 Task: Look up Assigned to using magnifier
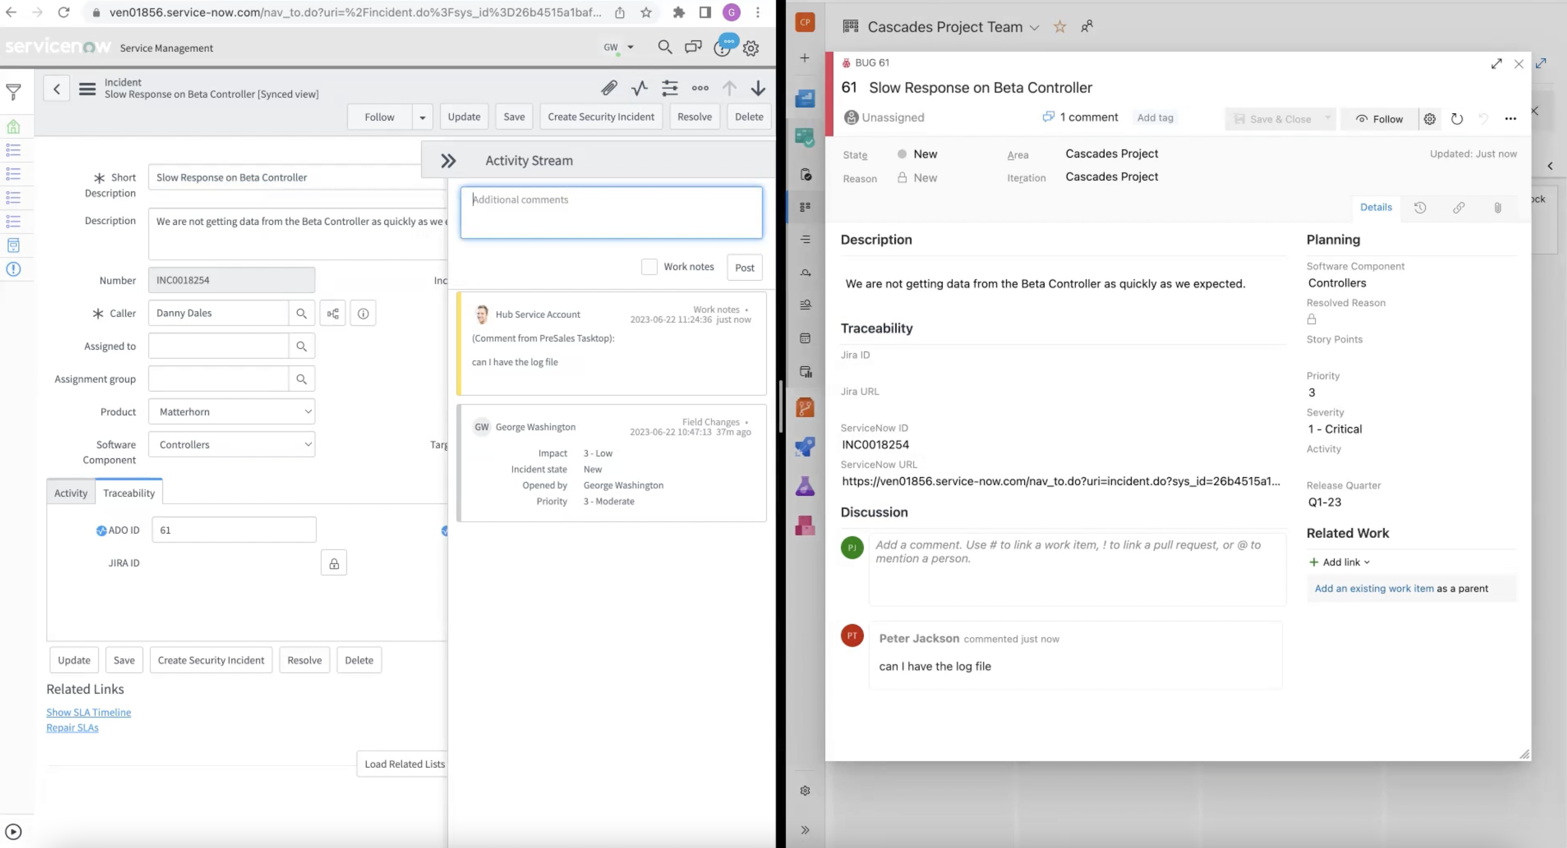point(301,346)
